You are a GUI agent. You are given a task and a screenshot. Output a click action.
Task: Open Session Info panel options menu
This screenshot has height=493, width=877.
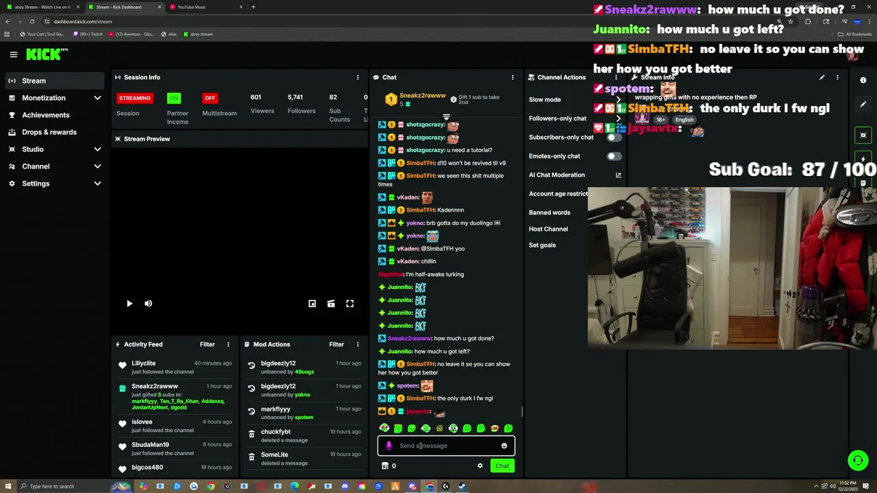tap(357, 77)
